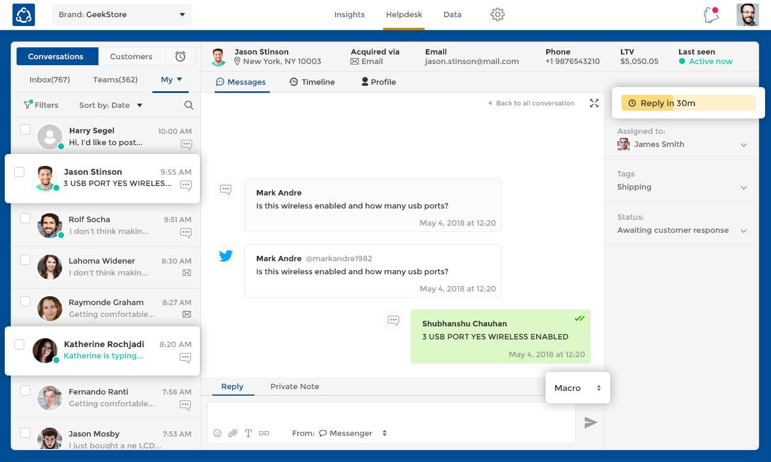Click chat bubble icon beside first Mark Andre message
Image resolution: width=771 pixels, height=462 pixels.
tap(226, 190)
